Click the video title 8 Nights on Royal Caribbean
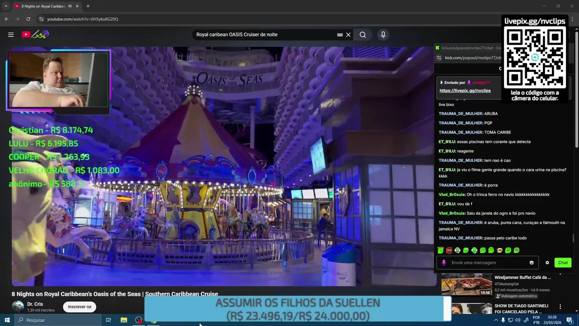579x326 pixels. click(x=115, y=294)
